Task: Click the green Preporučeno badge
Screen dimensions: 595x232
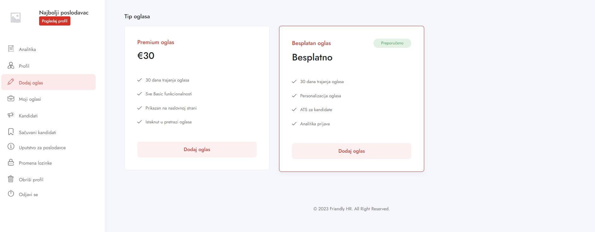Action: pos(392,43)
